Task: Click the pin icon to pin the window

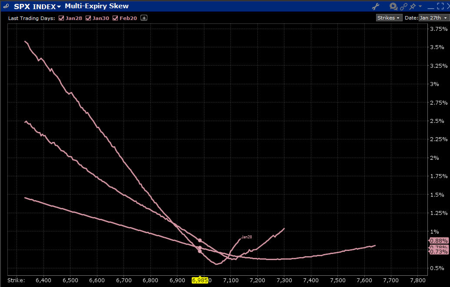Action: [411, 6]
